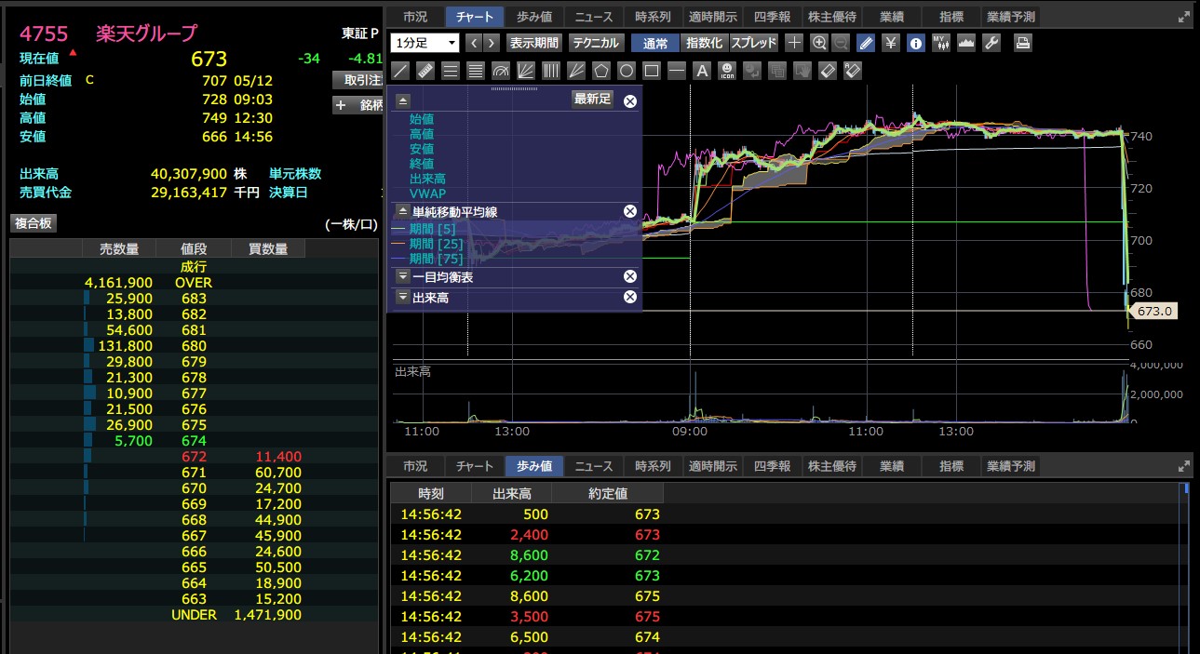Screen dimensions: 1200x654
Task: Select the ruler measurement tool
Action: click(425, 71)
